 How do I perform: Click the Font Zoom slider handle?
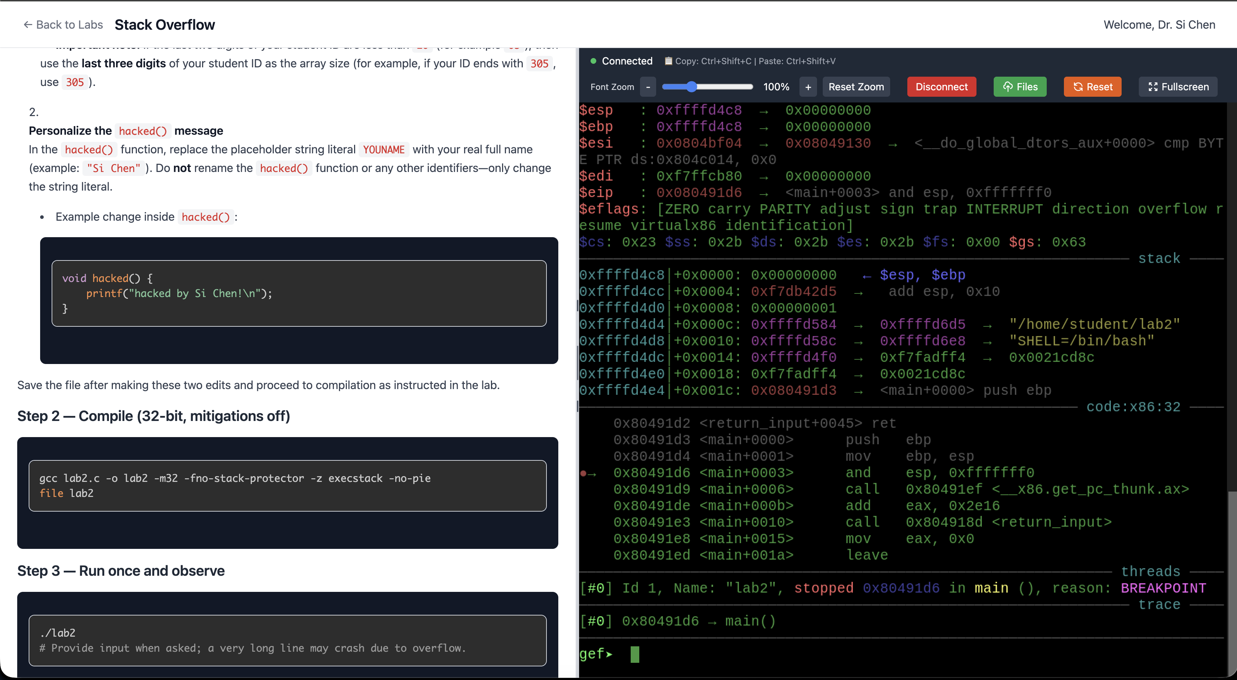pyautogui.click(x=691, y=86)
